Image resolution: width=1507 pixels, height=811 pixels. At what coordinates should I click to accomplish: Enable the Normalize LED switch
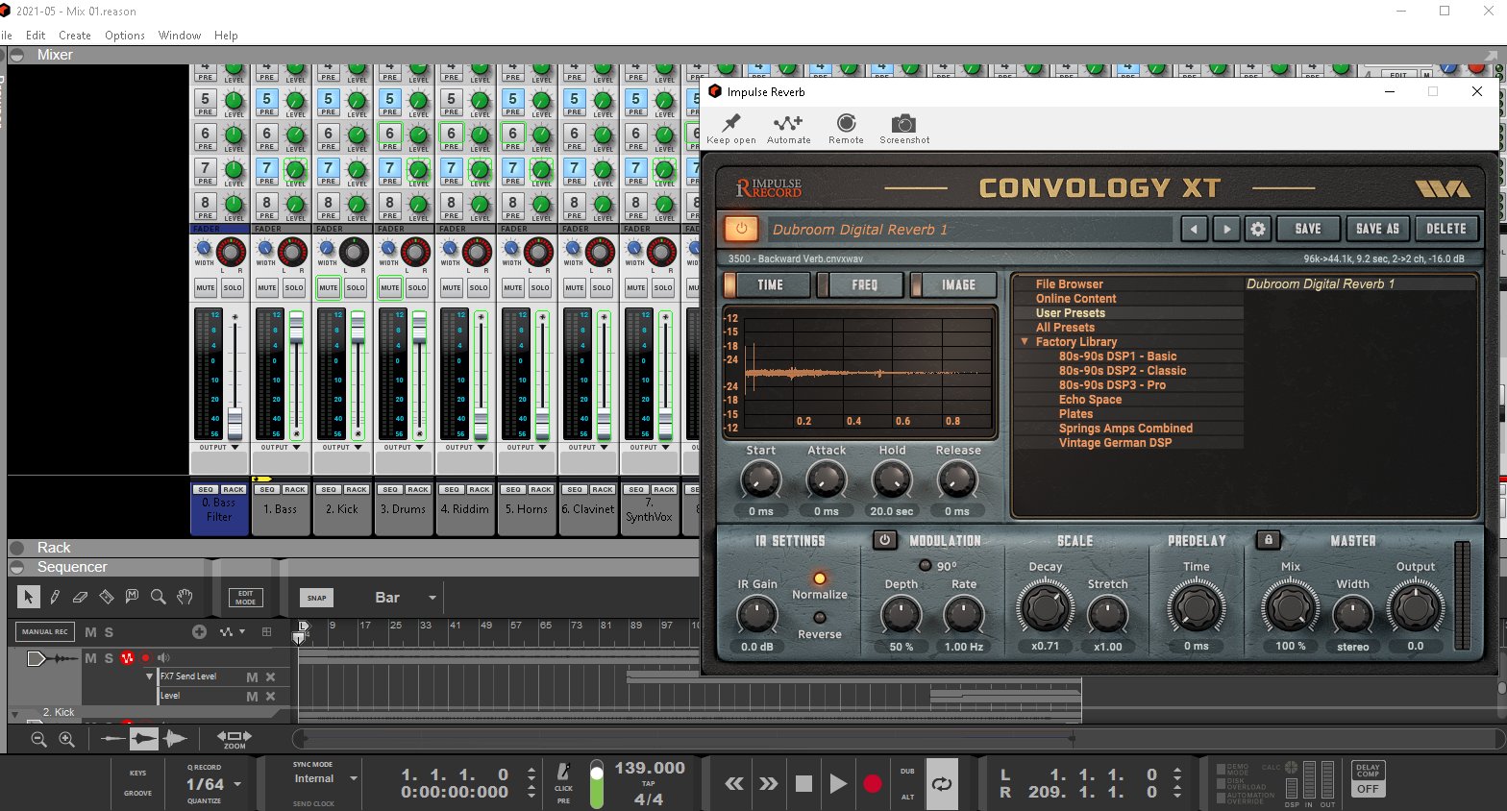[820, 578]
